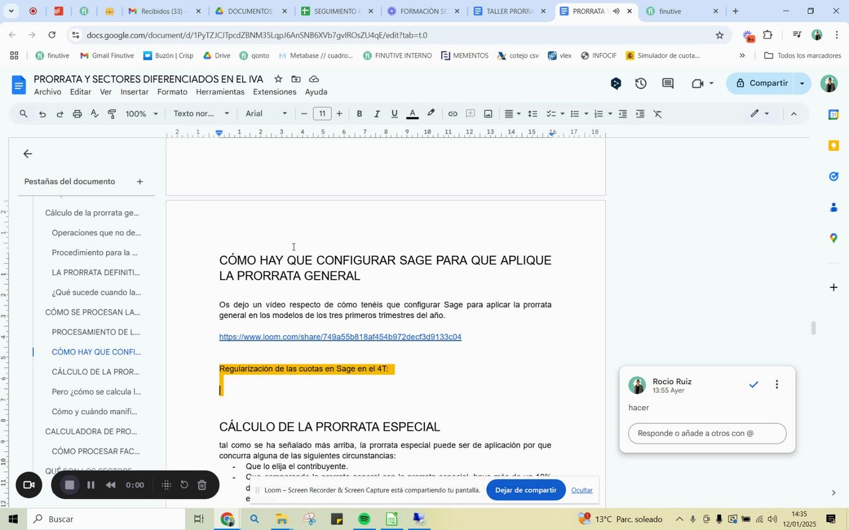This screenshot has height=530, width=849.
Task: Open Google Calendar in the side panel
Action: pos(834,115)
